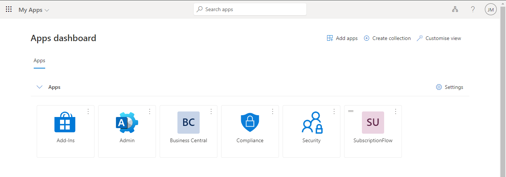Open the Business Central BC tile
This screenshot has height=177, width=506.
[x=189, y=123]
